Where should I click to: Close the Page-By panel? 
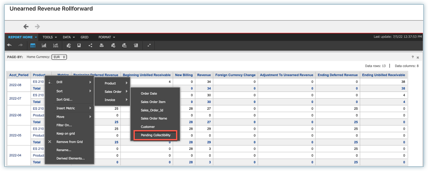[418, 58]
